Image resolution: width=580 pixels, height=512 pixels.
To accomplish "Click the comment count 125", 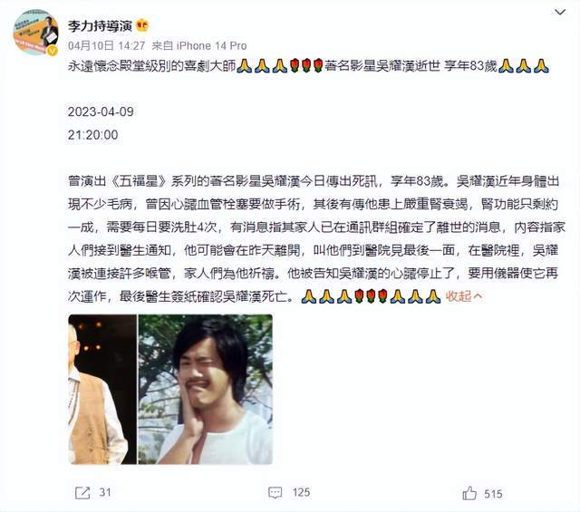I will click(x=301, y=493).
